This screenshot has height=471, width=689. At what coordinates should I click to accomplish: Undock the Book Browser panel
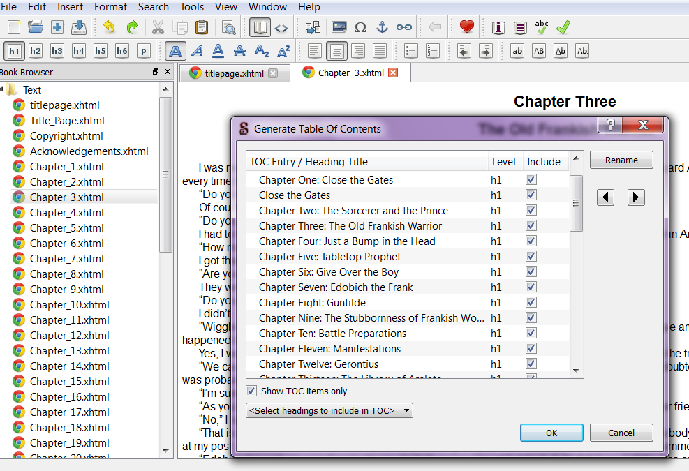[156, 72]
